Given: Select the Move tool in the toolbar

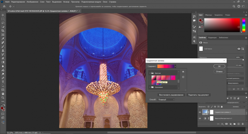Looking at the screenshot, I should [x=3, y=15].
